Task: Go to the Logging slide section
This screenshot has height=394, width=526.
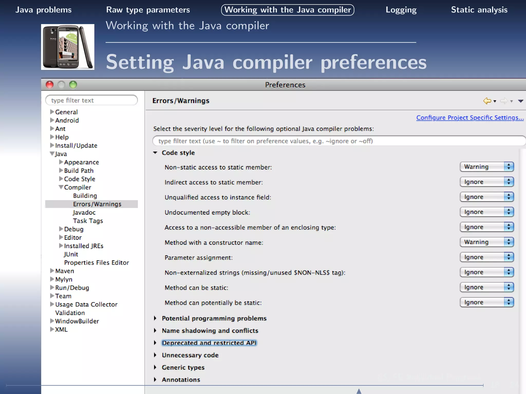Action: [401, 10]
